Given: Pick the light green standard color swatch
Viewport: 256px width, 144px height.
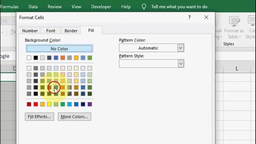Looking at the screenshot, I should pos(56,104).
